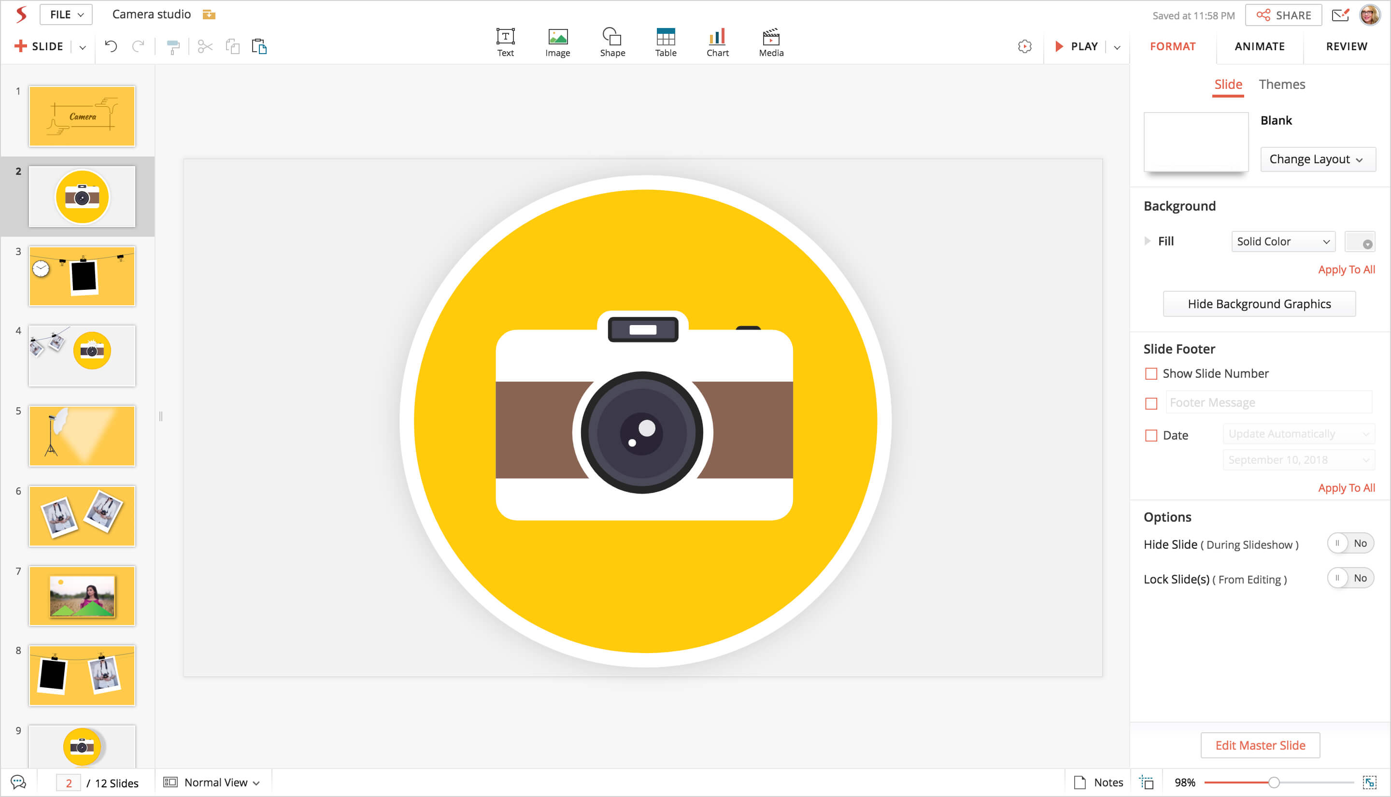The height and width of the screenshot is (797, 1391).
Task: Insert a Shape from toolbar
Action: click(612, 42)
